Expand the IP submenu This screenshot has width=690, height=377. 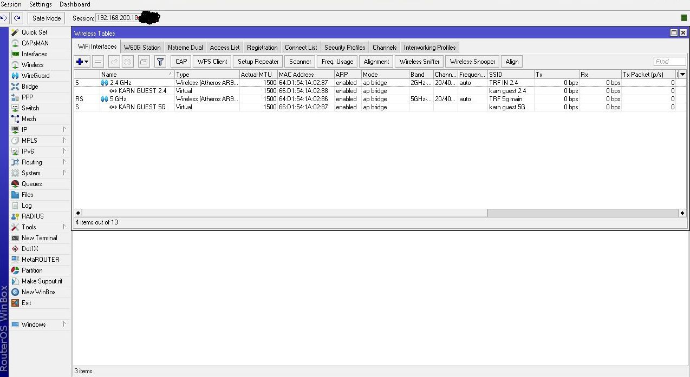pyautogui.click(x=64, y=130)
